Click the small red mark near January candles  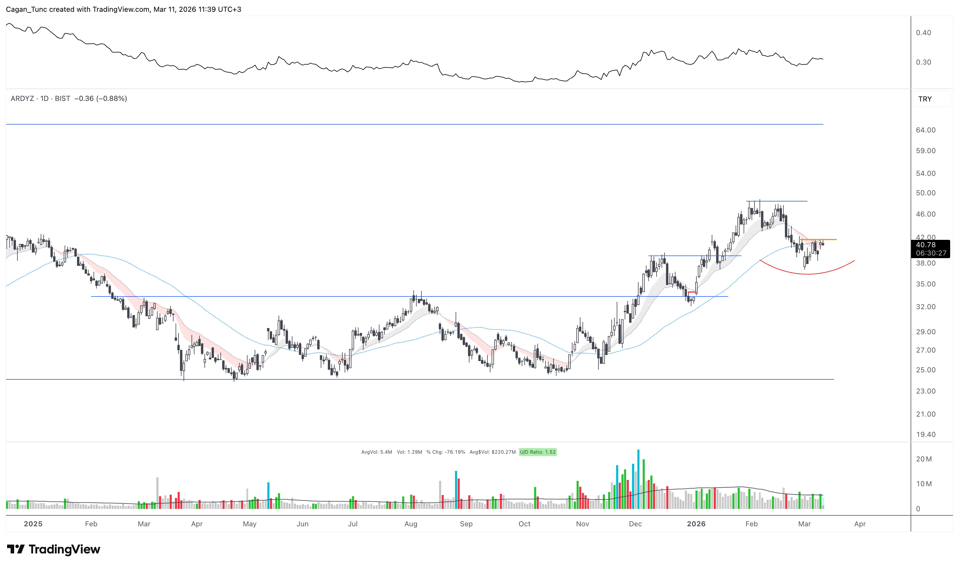(x=692, y=292)
